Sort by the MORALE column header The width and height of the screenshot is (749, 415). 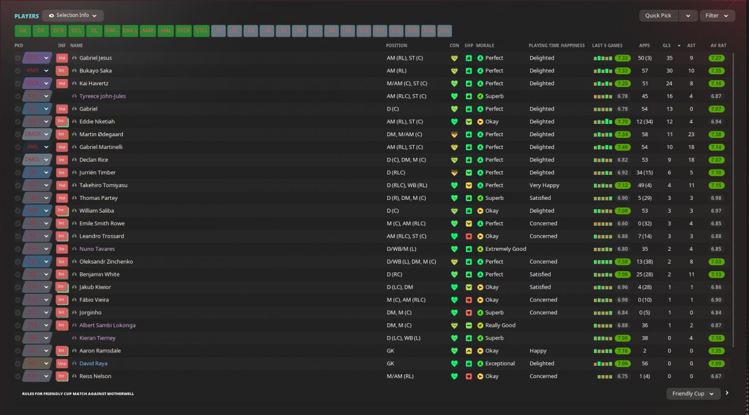click(485, 46)
